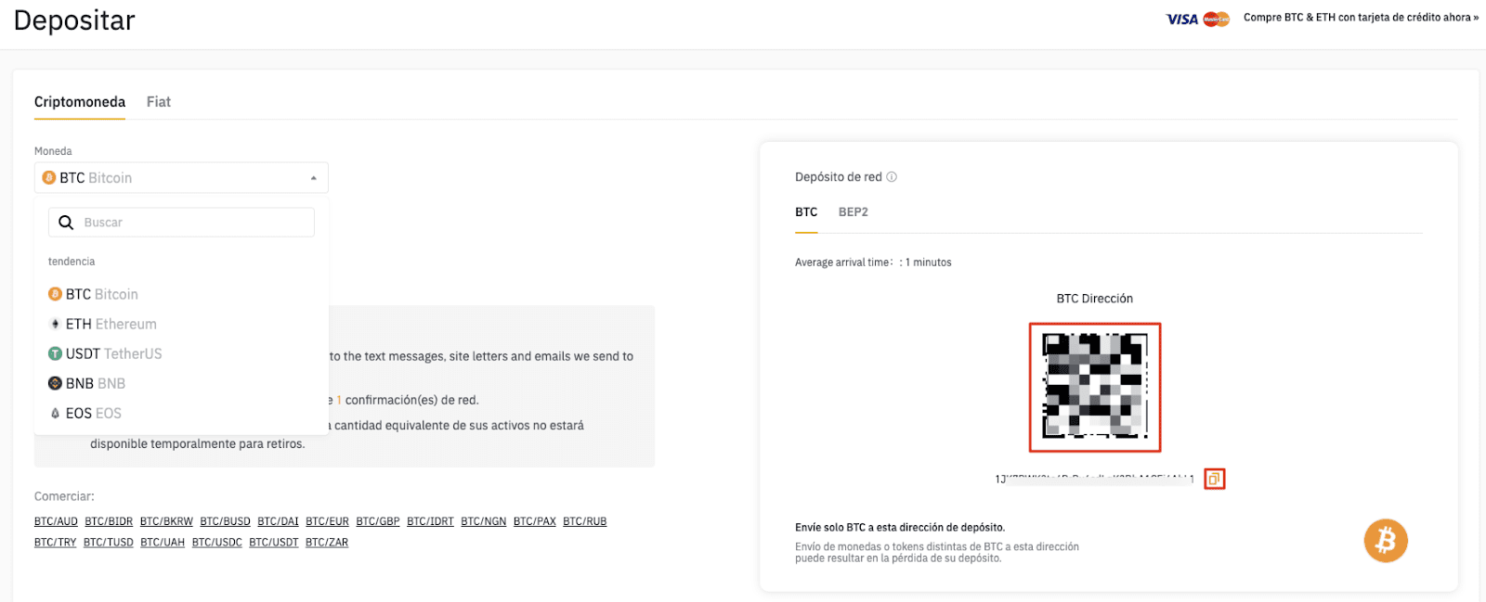Pick EOS from the coin list
The width and height of the screenshot is (1486, 602).
click(181, 413)
